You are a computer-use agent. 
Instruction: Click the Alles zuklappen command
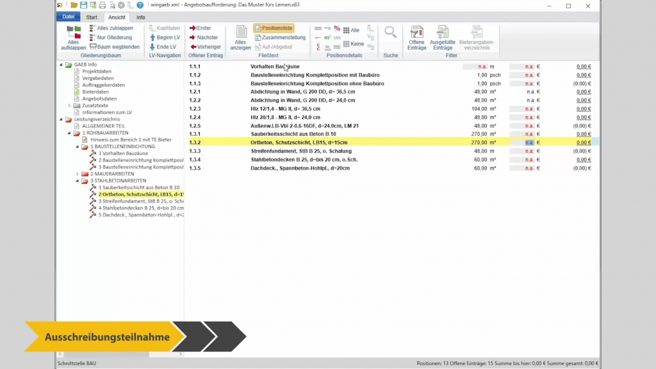115,28
